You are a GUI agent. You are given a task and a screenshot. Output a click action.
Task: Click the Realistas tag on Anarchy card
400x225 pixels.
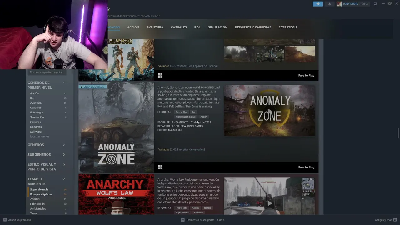tap(198, 212)
